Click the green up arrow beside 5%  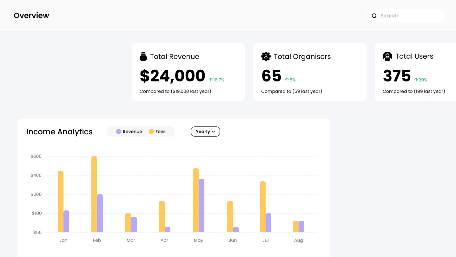pos(287,80)
